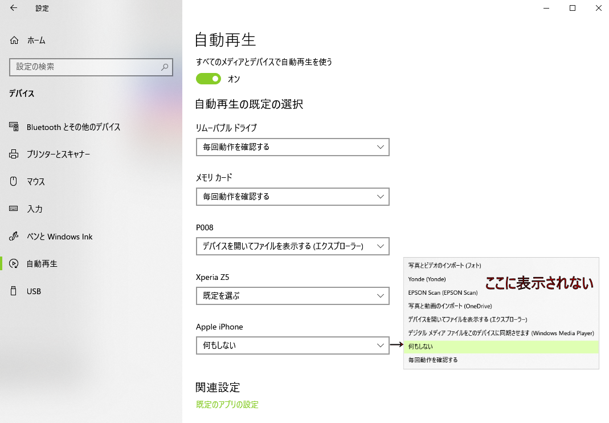This screenshot has height=423, width=609.
Task: Click the USB sidebar icon
Action: point(14,291)
